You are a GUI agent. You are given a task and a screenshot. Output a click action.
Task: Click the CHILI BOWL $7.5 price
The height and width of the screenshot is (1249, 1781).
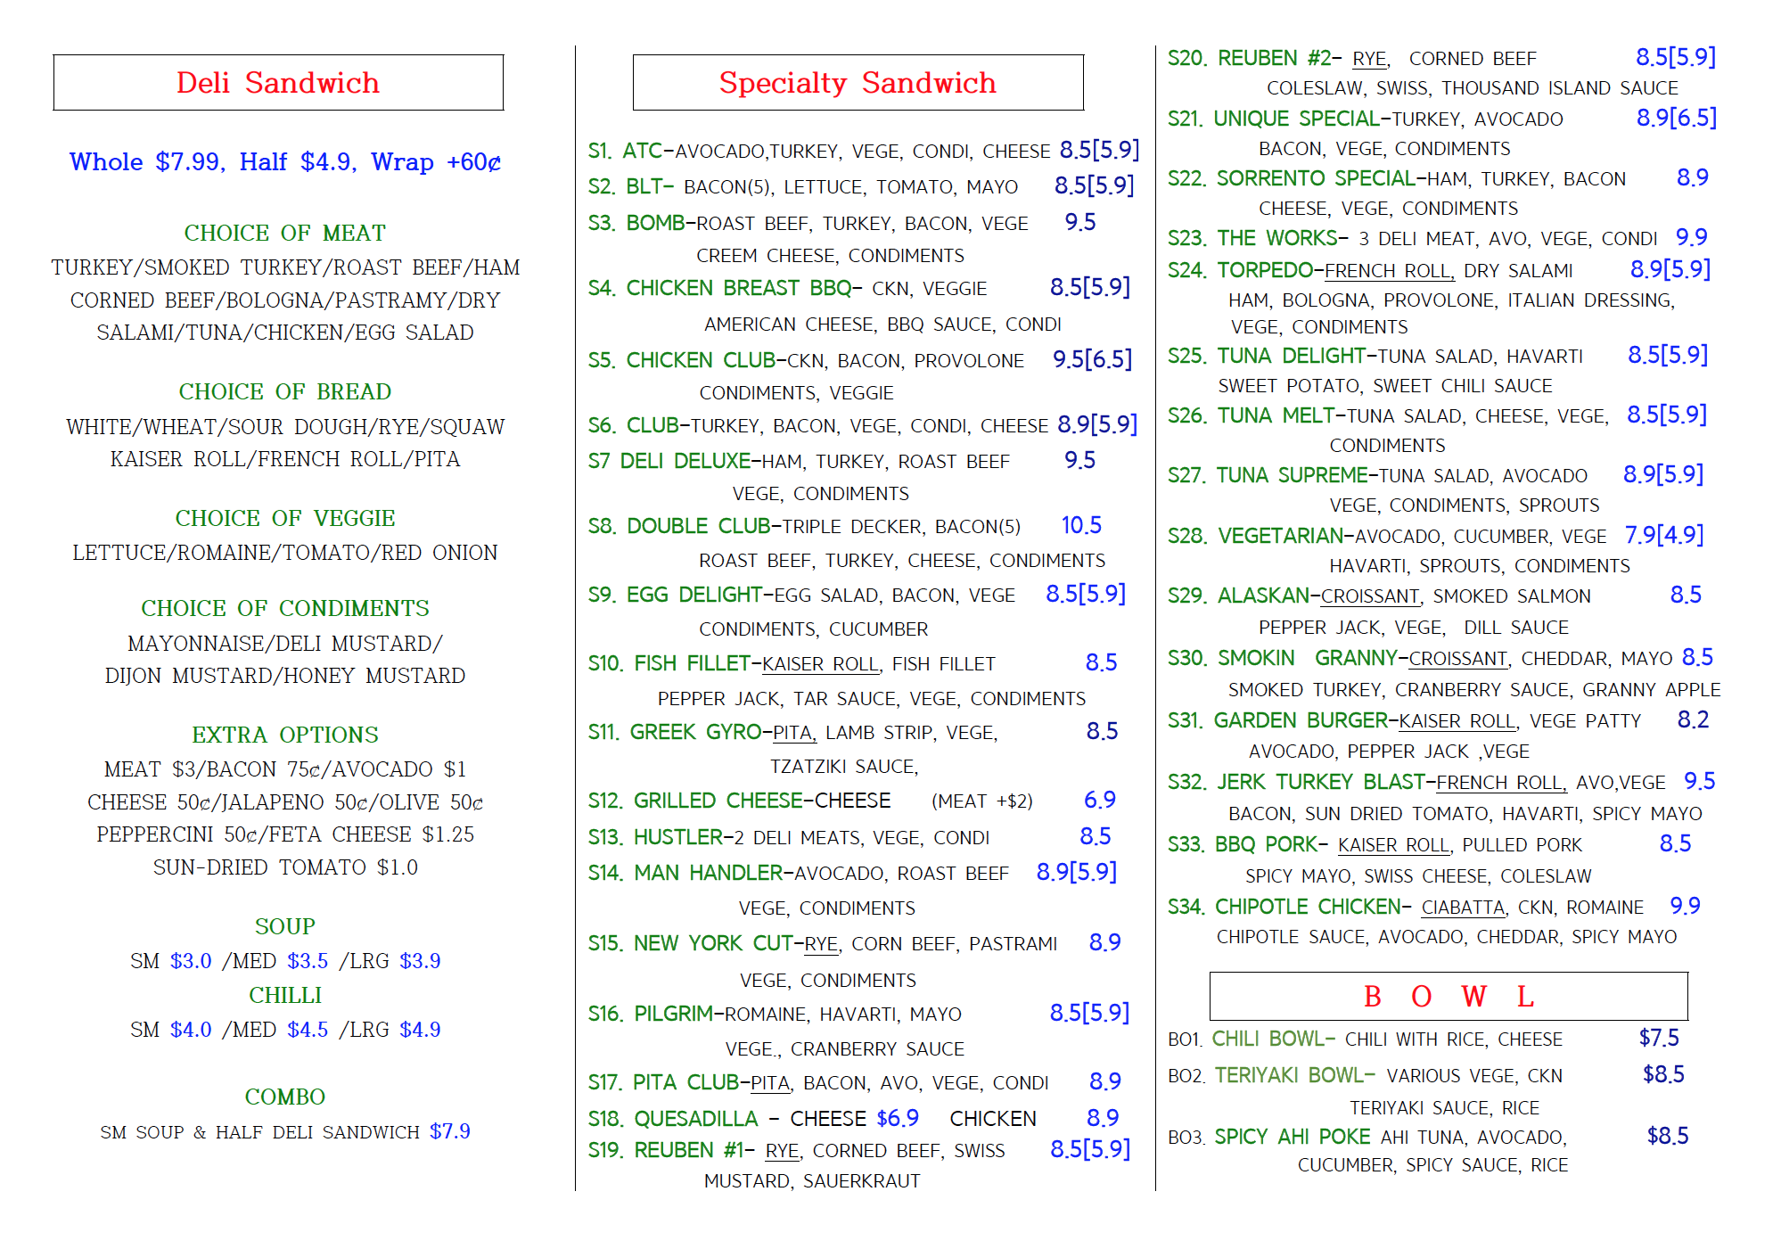tap(1658, 1038)
